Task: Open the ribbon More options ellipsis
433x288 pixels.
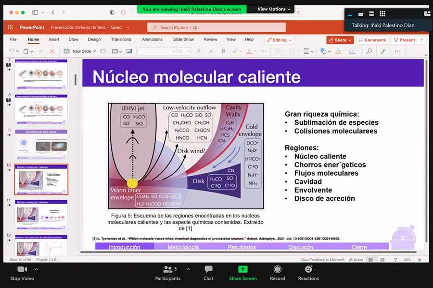Action: coord(398,51)
